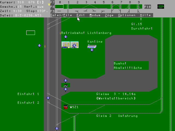Image resolution: width=175 pixels, height=131 pixels.
Task: Click the Kantine building icon
Action: [x=92, y=46]
